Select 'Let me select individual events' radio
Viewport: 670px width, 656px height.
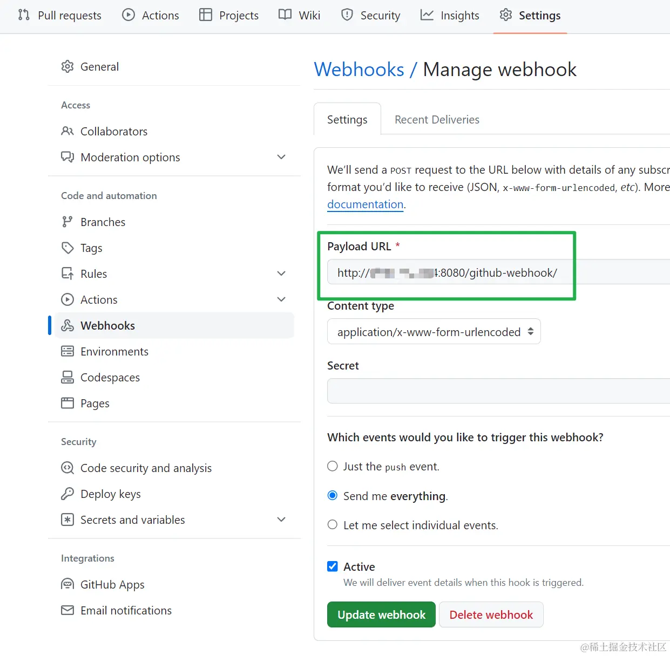pos(333,524)
